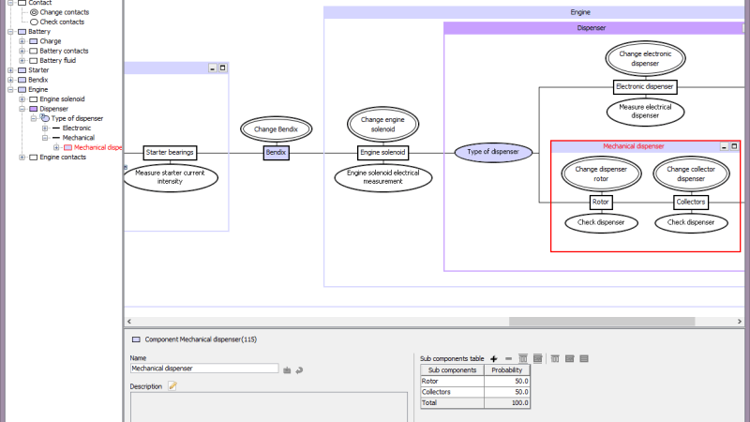Click Collectors probability cell 50.0
750x422 pixels.
tap(506, 392)
